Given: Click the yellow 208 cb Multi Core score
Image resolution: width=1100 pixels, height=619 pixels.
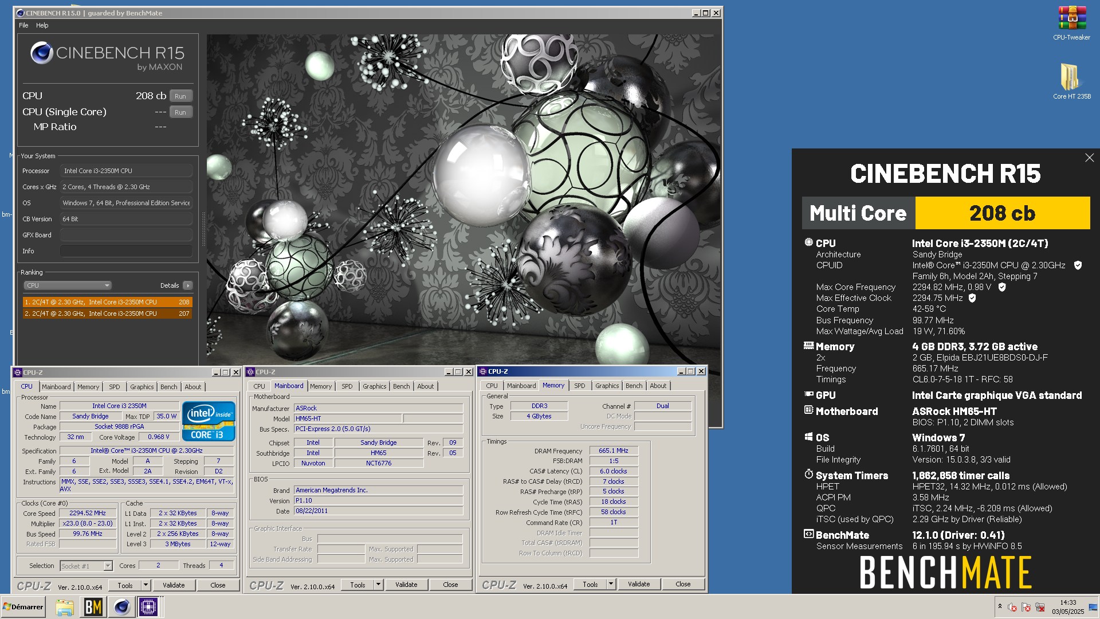Looking at the screenshot, I should point(1003,213).
